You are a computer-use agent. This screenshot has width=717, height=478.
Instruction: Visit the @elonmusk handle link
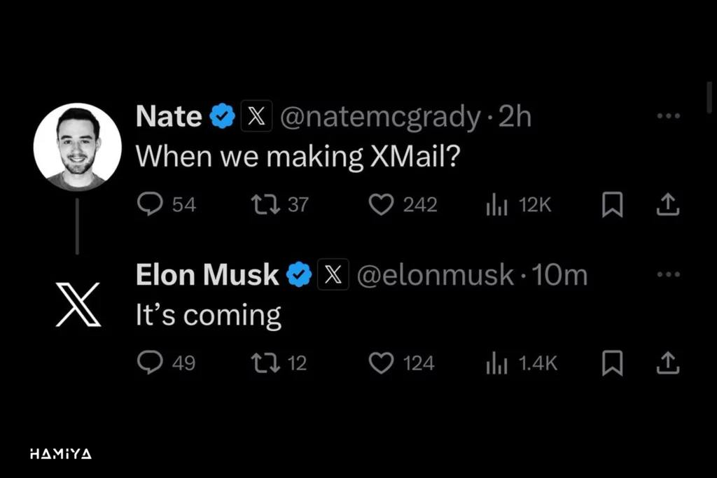coord(435,274)
